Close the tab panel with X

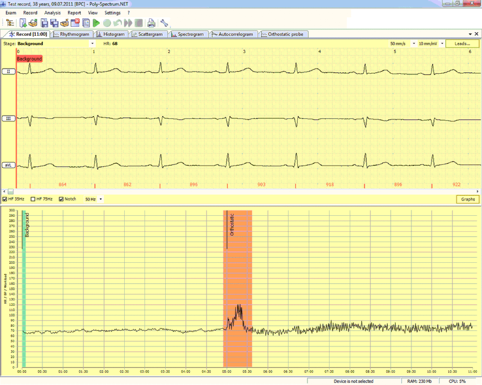coord(477,34)
